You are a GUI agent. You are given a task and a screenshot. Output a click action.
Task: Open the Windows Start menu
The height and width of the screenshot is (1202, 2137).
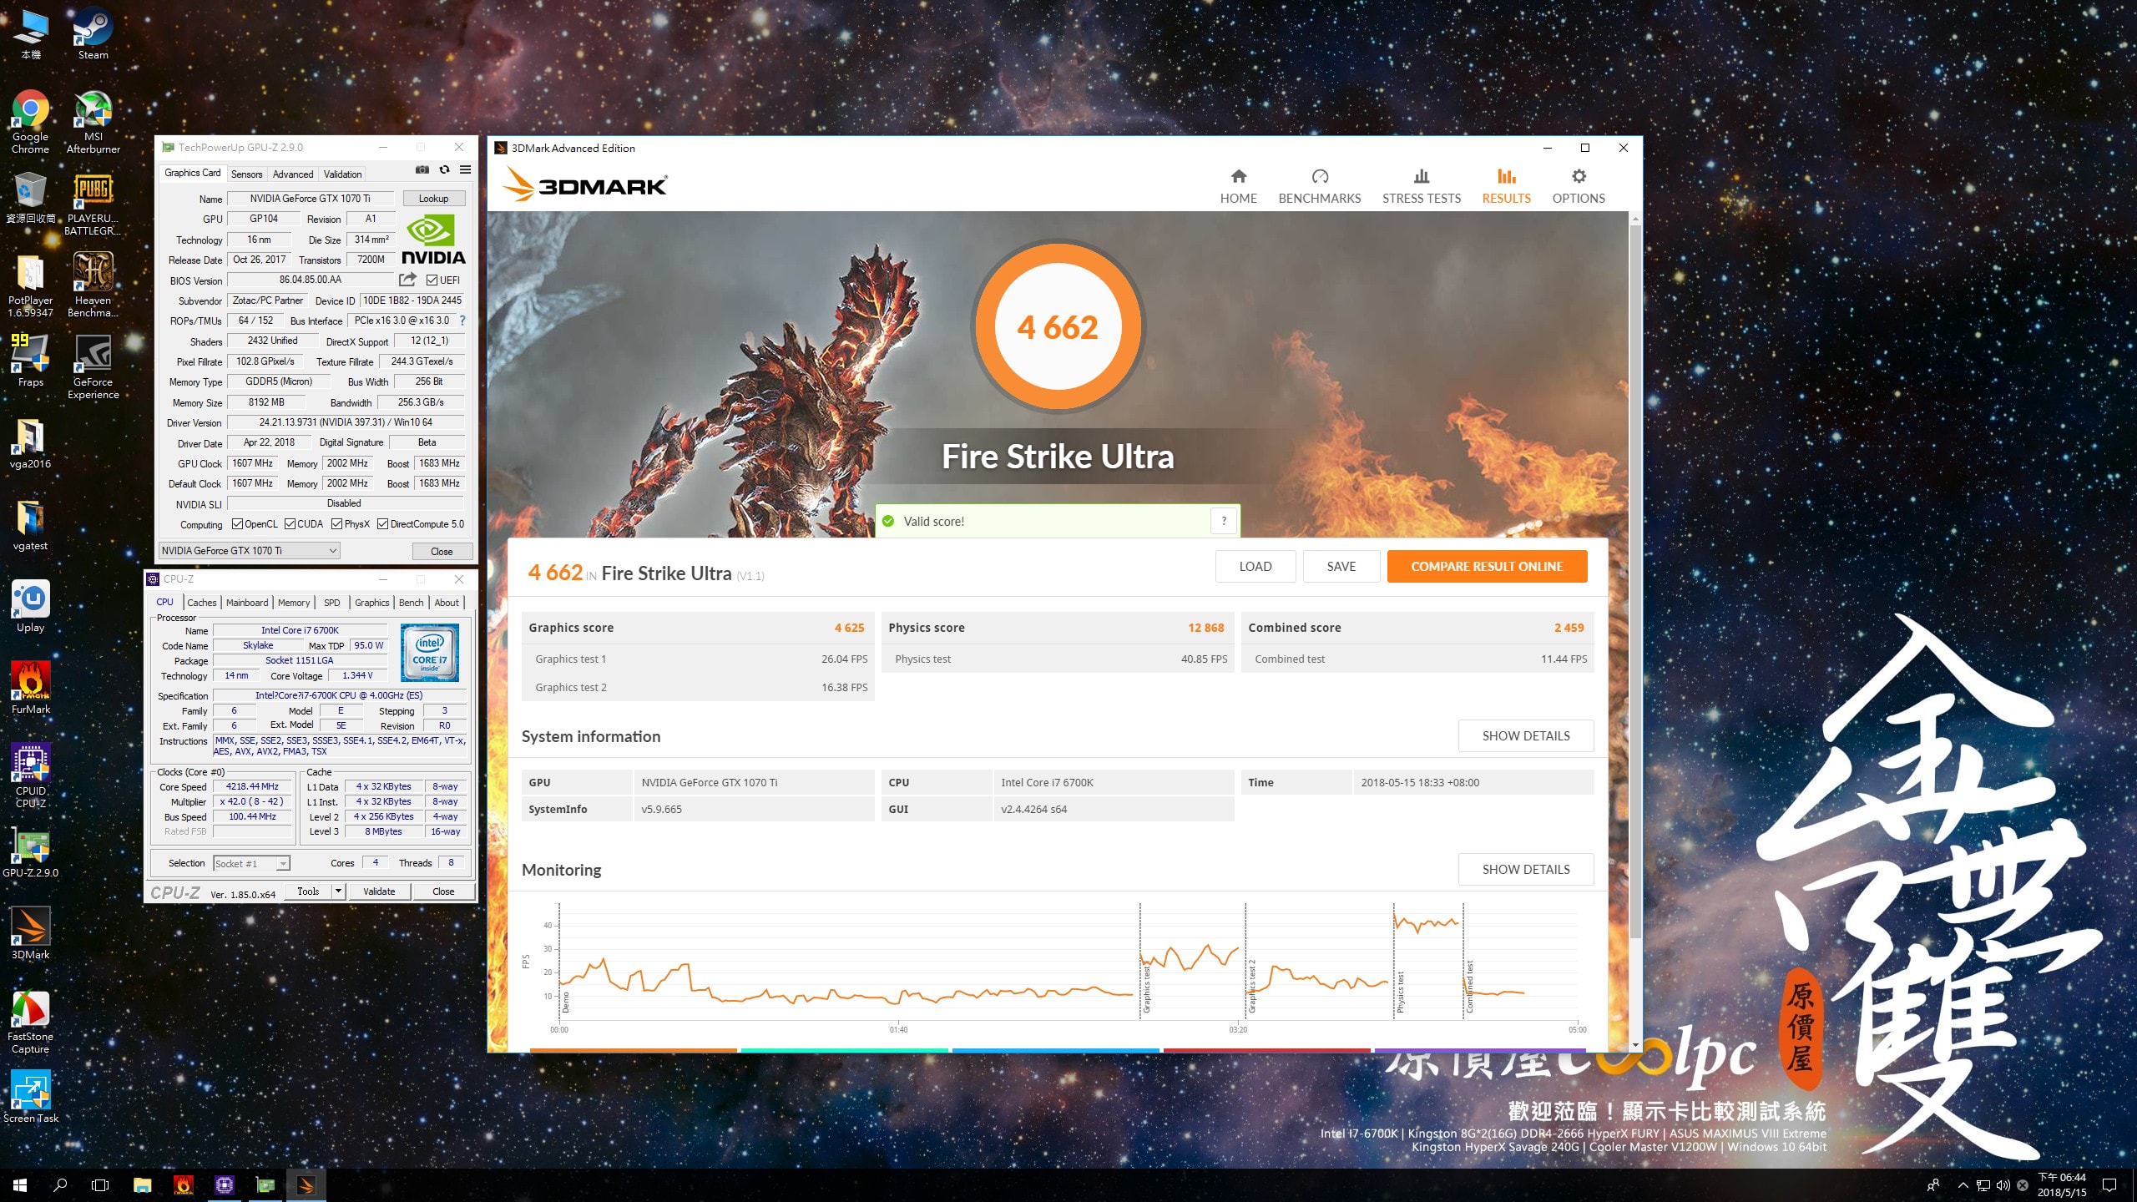click(x=20, y=1184)
